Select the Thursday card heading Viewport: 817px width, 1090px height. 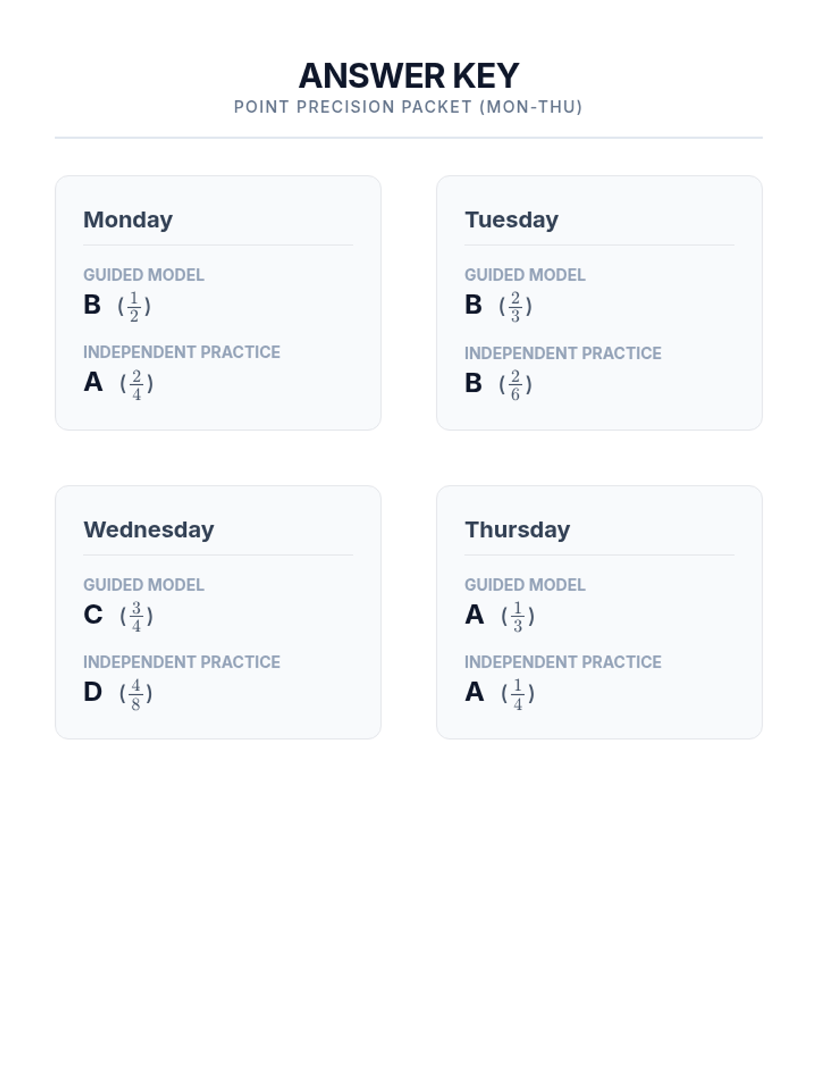(517, 529)
